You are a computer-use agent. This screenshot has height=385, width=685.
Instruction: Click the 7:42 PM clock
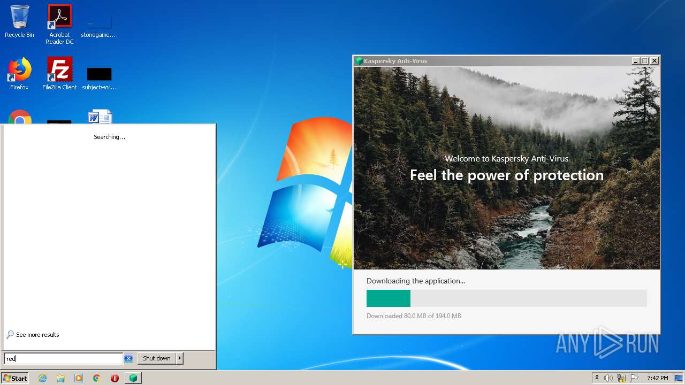(x=657, y=378)
